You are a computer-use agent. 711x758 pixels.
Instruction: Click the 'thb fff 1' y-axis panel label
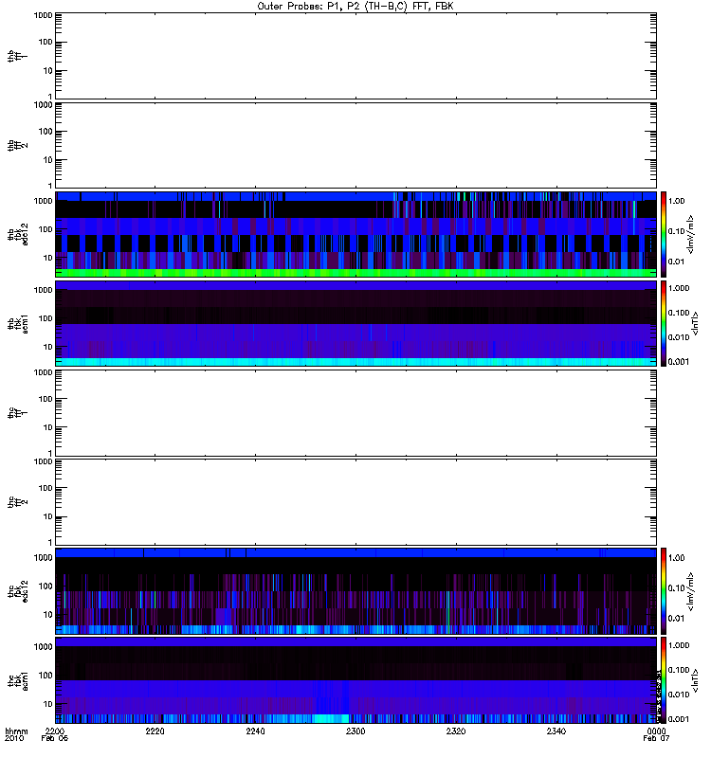(x=17, y=56)
